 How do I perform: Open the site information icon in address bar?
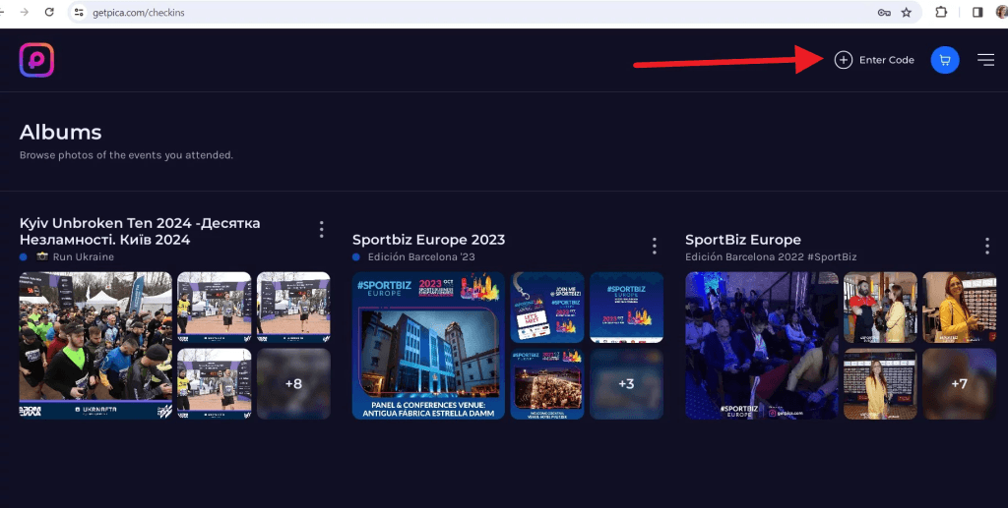(x=80, y=13)
